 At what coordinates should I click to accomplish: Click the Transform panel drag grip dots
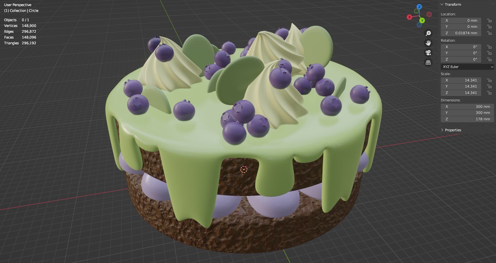493,4
